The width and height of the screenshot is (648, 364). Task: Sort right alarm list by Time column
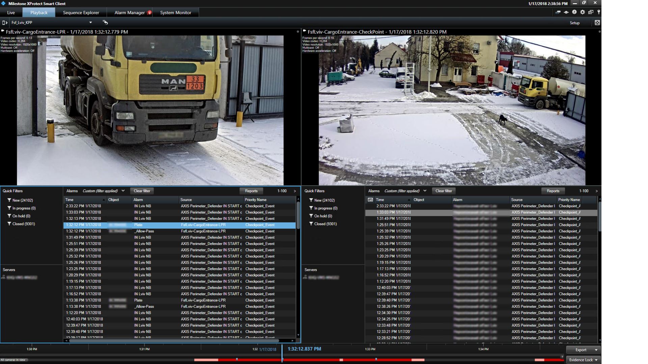click(x=393, y=200)
